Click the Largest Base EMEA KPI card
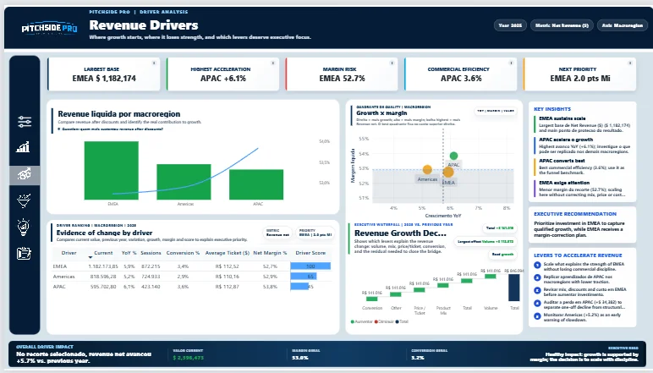The width and height of the screenshot is (653, 373). click(104, 74)
